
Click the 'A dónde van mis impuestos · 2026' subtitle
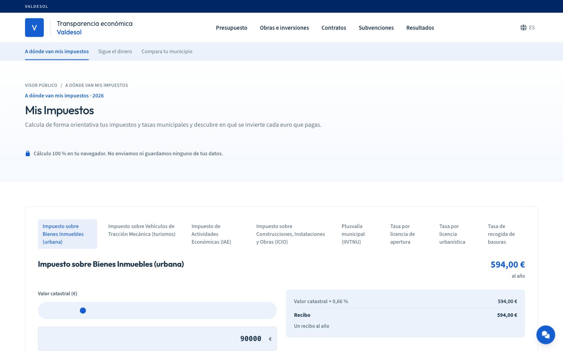pyautogui.click(x=65, y=96)
